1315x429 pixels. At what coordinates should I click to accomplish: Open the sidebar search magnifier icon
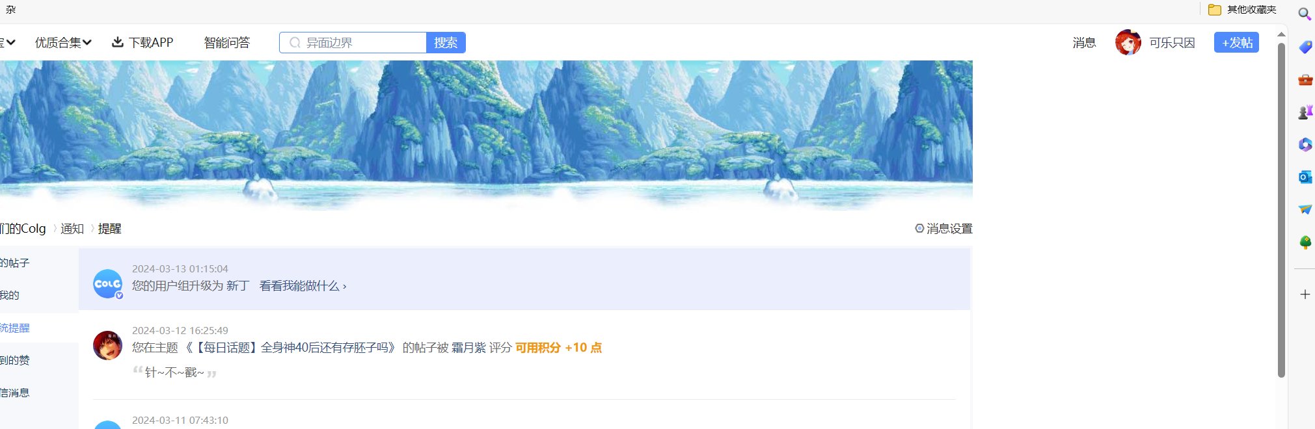pos(1305,14)
